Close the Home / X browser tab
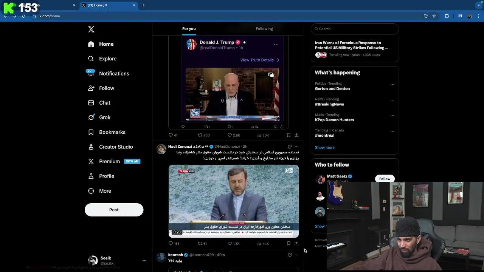This screenshot has height=272, width=484. pyautogui.click(x=134, y=5)
